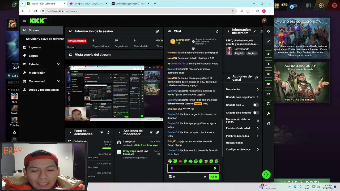Open Configurar objetivos options arrow
Screen dimensions: 340x191
click(258, 149)
